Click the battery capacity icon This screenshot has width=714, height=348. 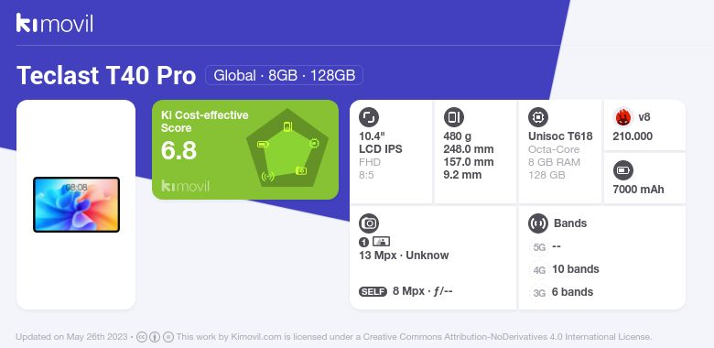[623, 171]
